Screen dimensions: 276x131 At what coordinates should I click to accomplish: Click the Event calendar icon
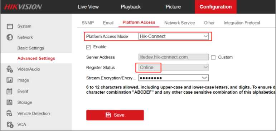click(10, 91)
